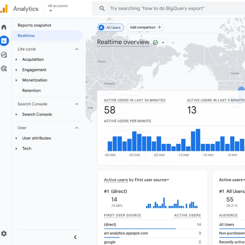Open the Acquisition reports

33,59
